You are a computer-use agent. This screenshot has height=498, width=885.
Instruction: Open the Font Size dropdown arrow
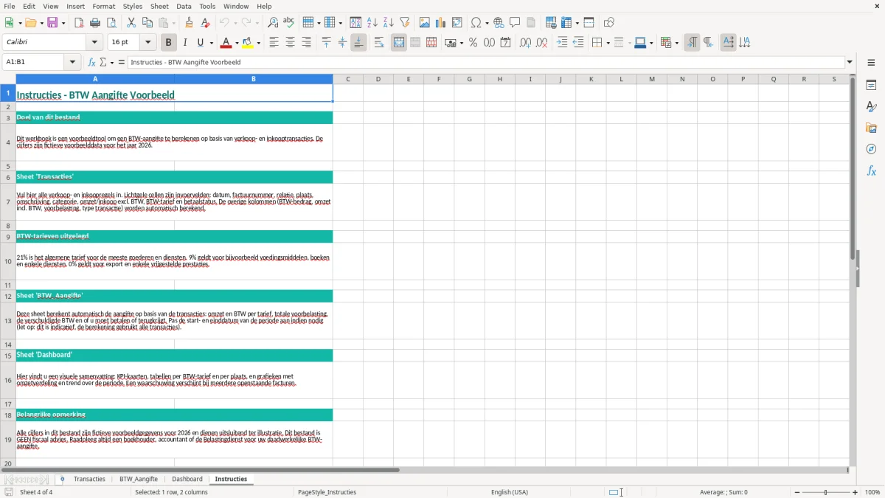[x=148, y=43]
